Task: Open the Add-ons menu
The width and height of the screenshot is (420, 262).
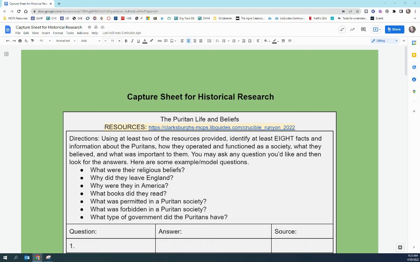Action: click(82, 33)
